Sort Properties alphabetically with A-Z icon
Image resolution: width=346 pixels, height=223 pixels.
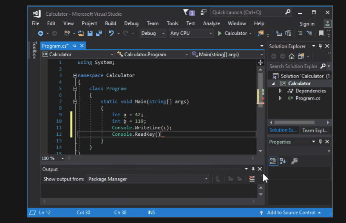(x=283, y=161)
